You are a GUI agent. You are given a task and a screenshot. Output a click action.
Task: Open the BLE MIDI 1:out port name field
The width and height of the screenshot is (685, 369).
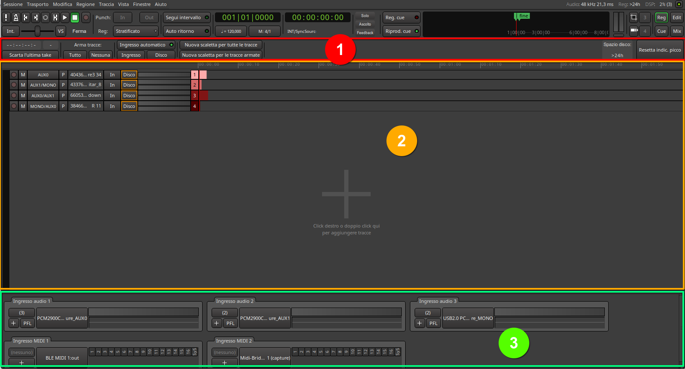point(62,358)
